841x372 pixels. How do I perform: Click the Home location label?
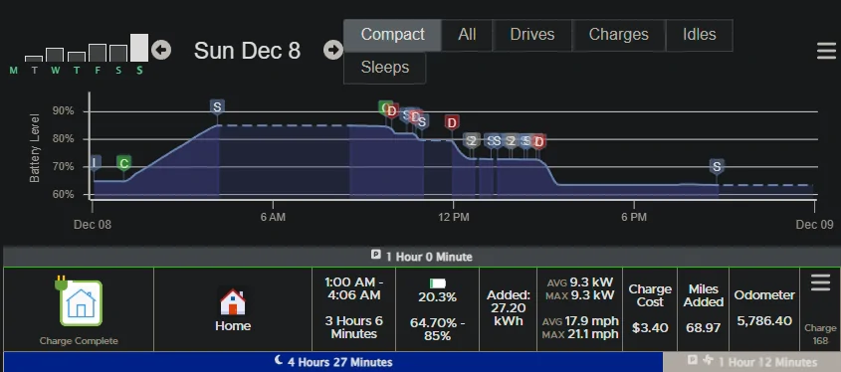(233, 325)
